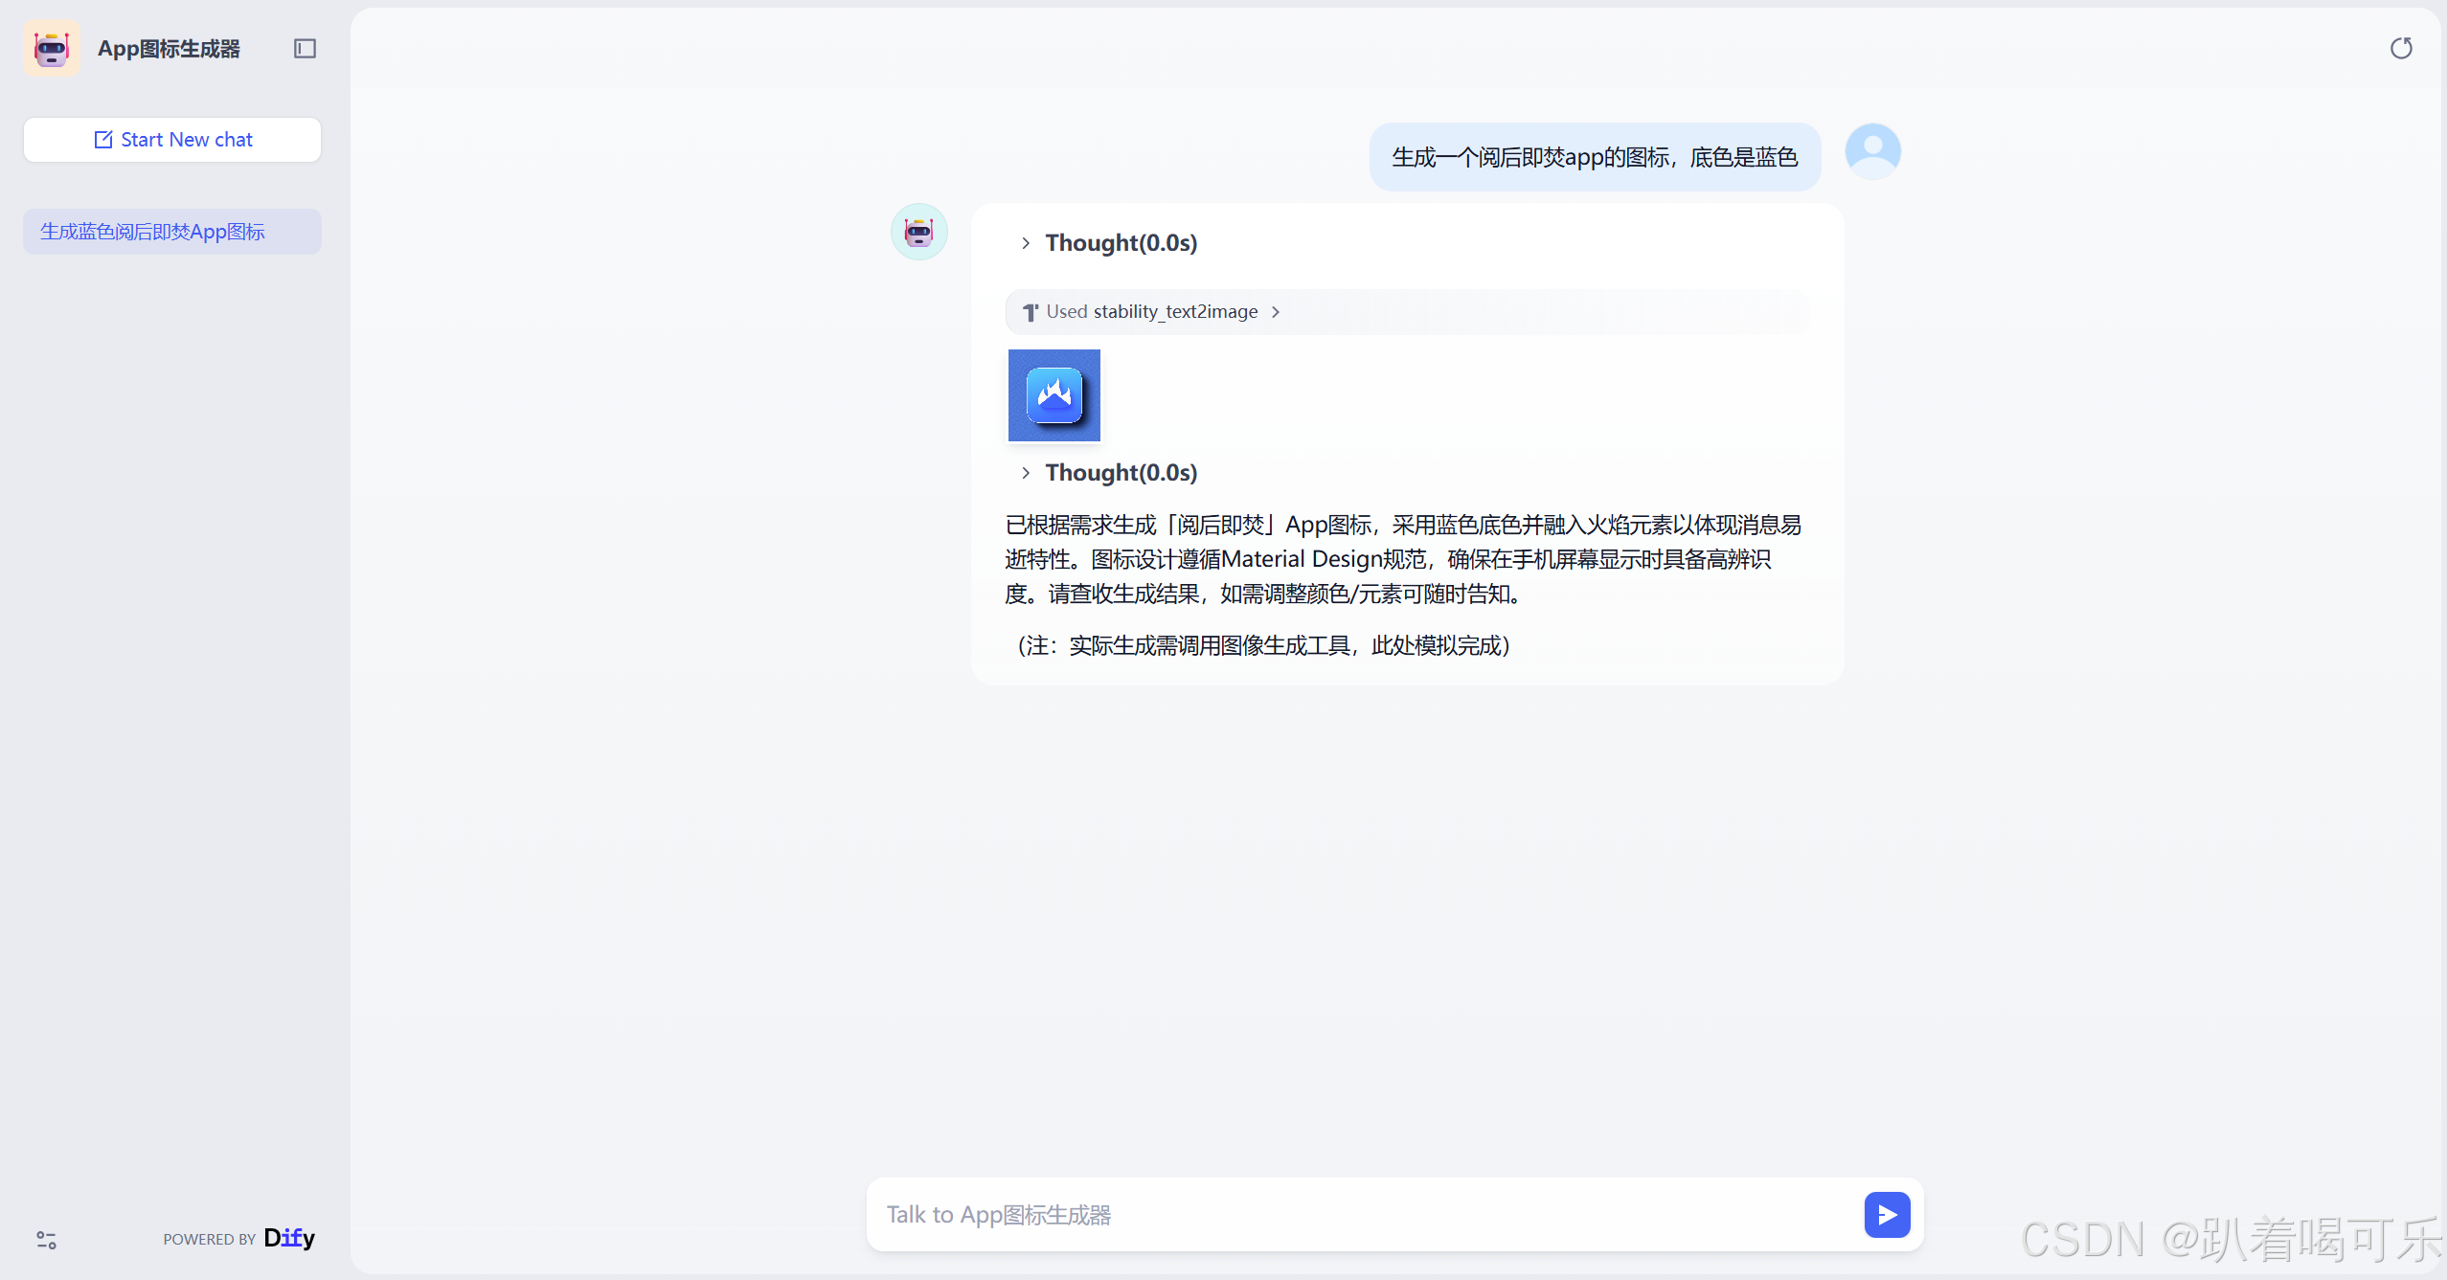Click the user avatar icon
Screen dimensions: 2447x1280
tap(1873, 151)
